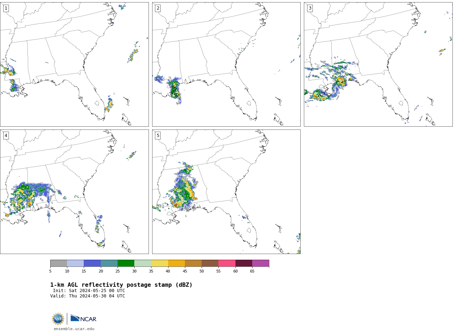456x333 pixels.
Task: Open ensemble member 1 reflectivity map
Action: (x=74, y=64)
